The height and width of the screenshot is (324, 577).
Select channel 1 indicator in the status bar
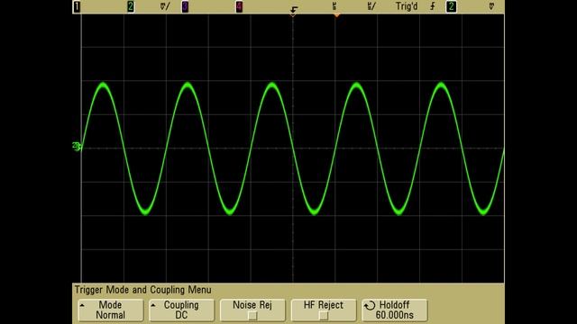(x=77, y=6)
